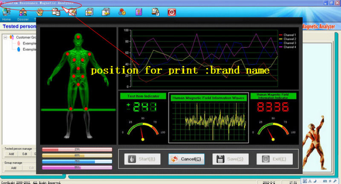This screenshot has width=341, height=184.
Task: Click the leftmost input-method tray icon
Action: (x=305, y=181)
